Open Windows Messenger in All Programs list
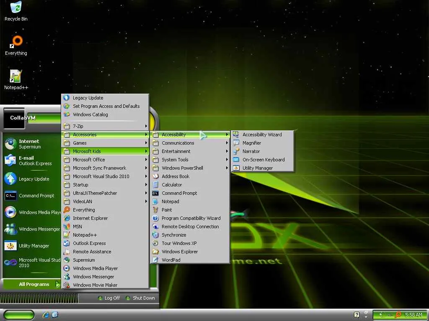This screenshot has height=321, width=429. (105, 277)
